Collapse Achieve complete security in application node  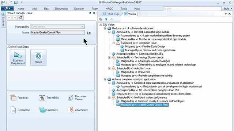click(105, 79)
